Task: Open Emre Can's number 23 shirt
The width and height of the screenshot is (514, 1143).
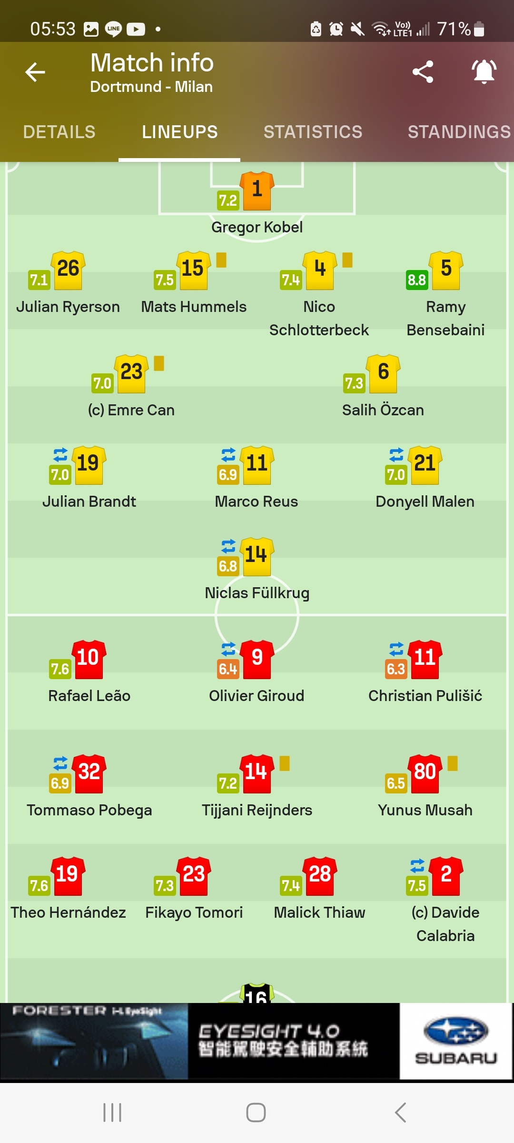Action: [x=131, y=374]
